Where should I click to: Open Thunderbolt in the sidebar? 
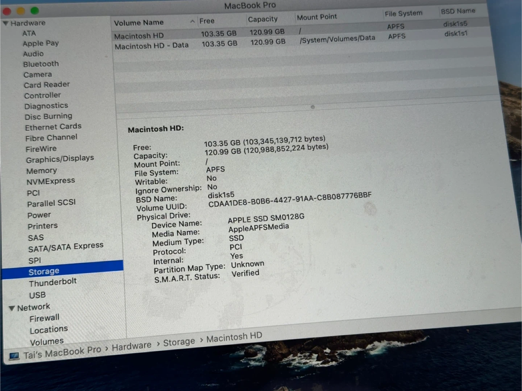53,282
